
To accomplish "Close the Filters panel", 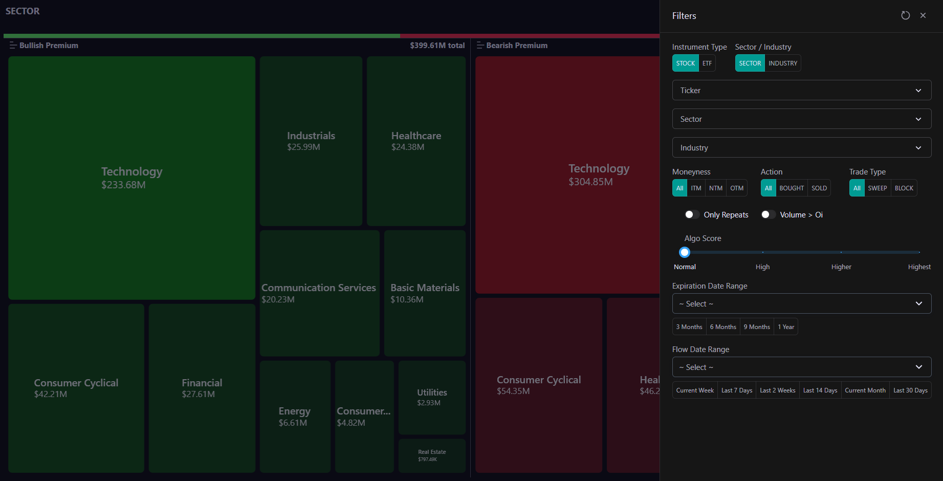I will (x=923, y=15).
